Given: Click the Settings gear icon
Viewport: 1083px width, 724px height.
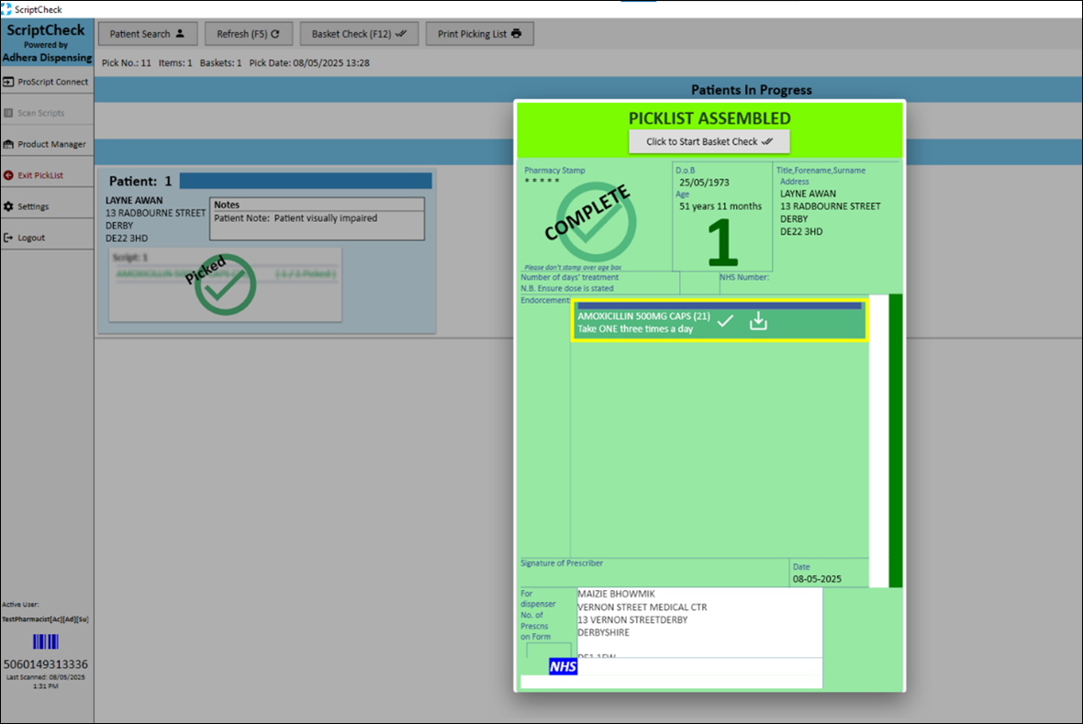Looking at the screenshot, I should (8, 206).
